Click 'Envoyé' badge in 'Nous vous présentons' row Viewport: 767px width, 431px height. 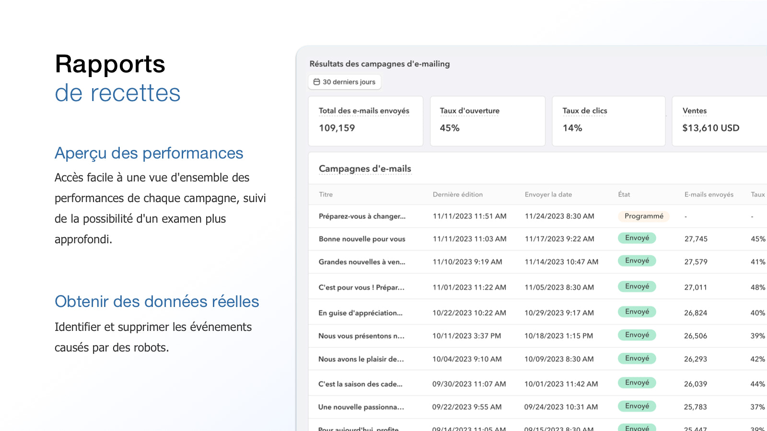coord(637,335)
